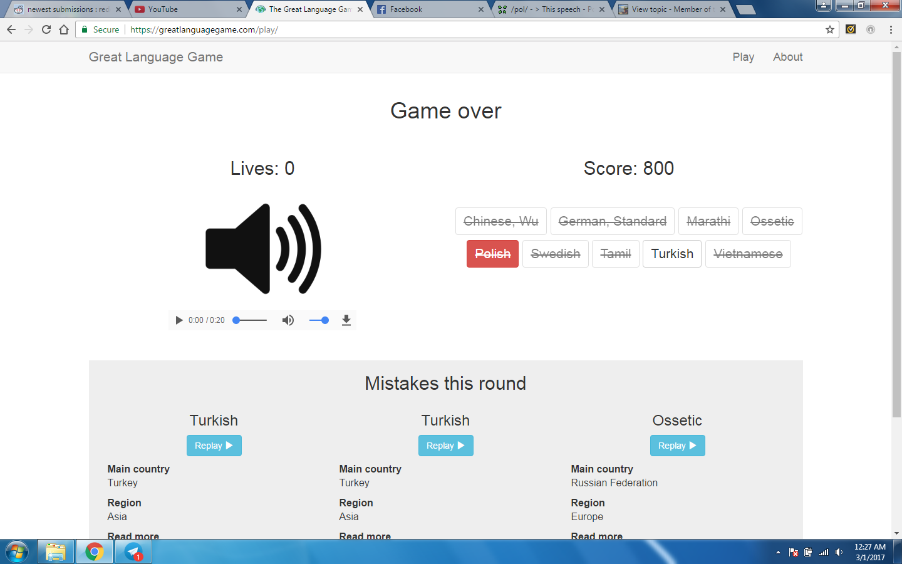Open Telegram from the taskbar
This screenshot has height=564, width=902.
[133, 552]
